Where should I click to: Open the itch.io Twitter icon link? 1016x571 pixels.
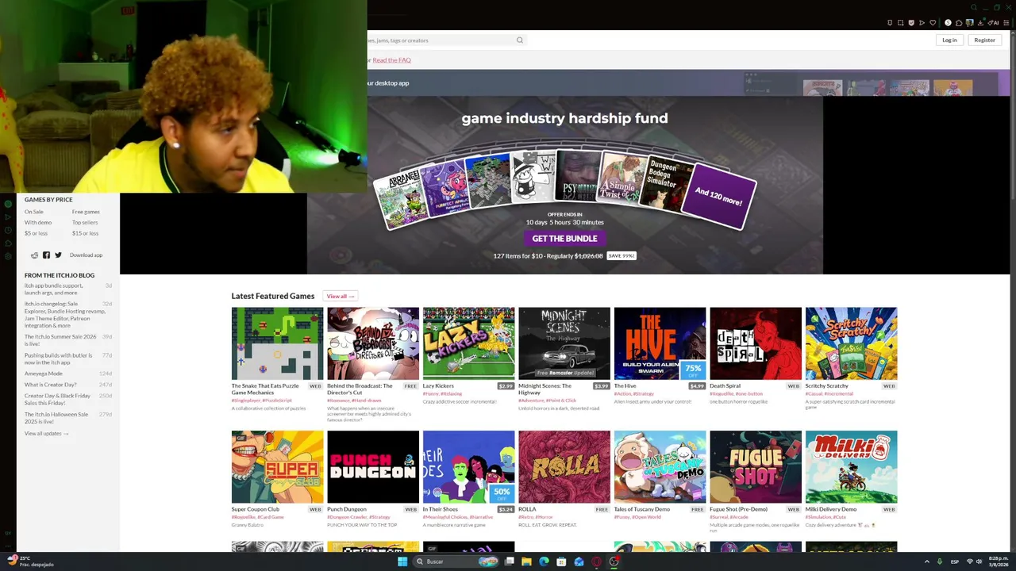tap(58, 255)
